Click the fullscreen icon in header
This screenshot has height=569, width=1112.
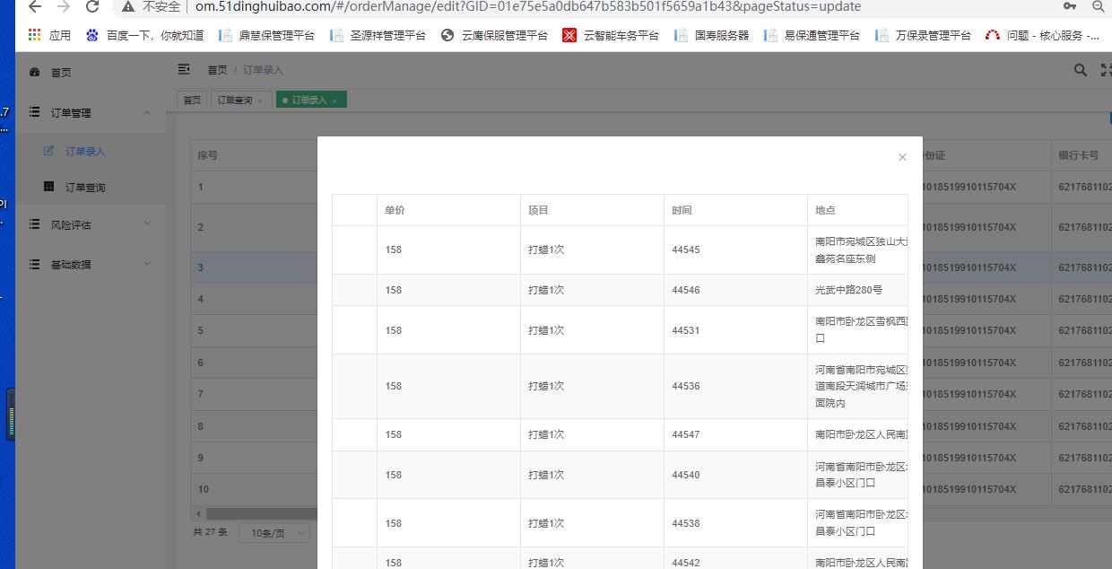[1106, 70]
